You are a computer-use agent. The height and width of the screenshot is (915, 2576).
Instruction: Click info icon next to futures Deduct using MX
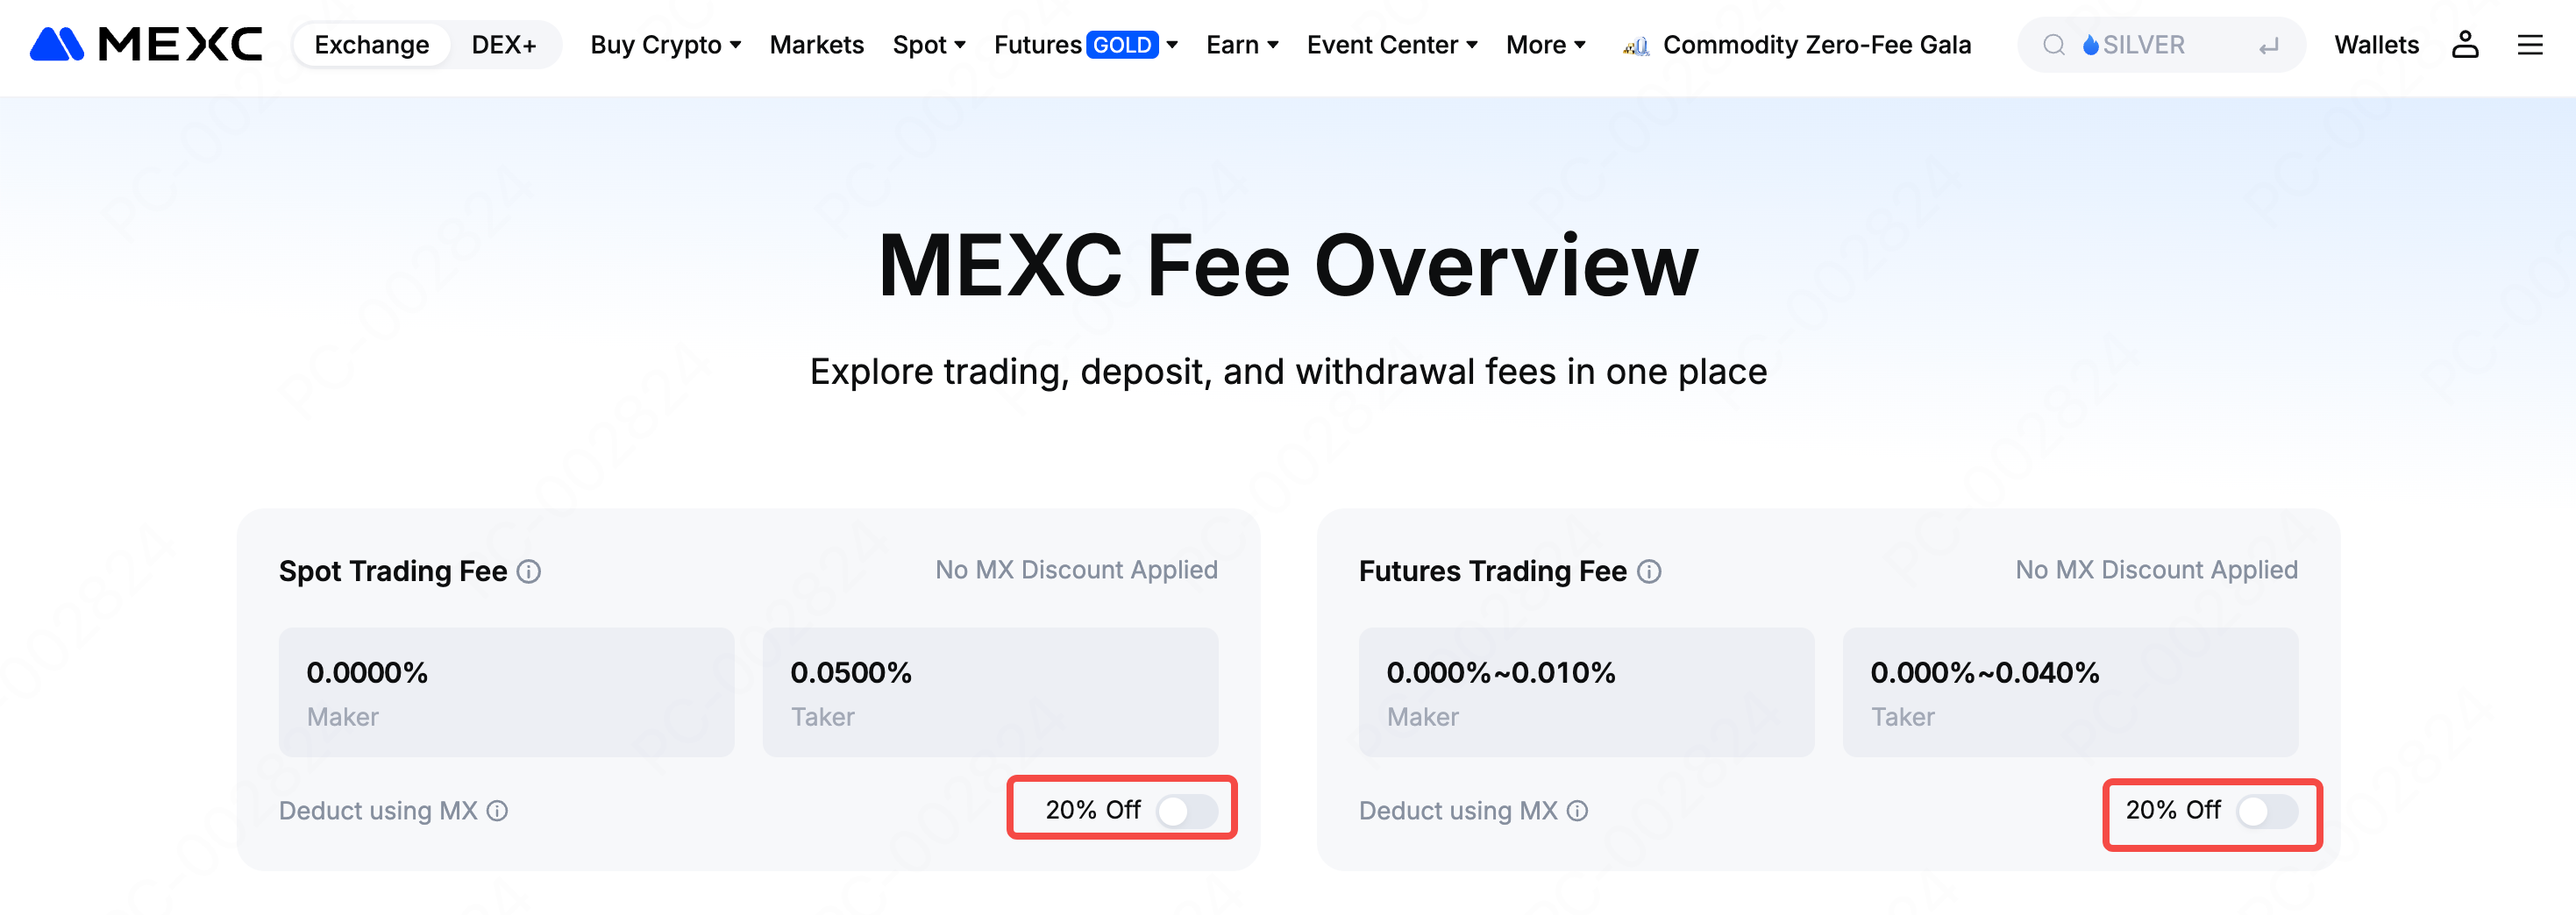(1577, 810)
